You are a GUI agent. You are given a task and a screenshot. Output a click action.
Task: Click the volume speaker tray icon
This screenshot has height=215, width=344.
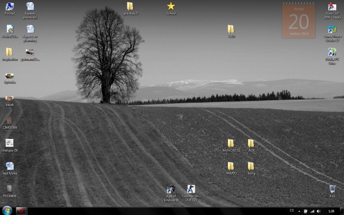click(x=319, y=211)
